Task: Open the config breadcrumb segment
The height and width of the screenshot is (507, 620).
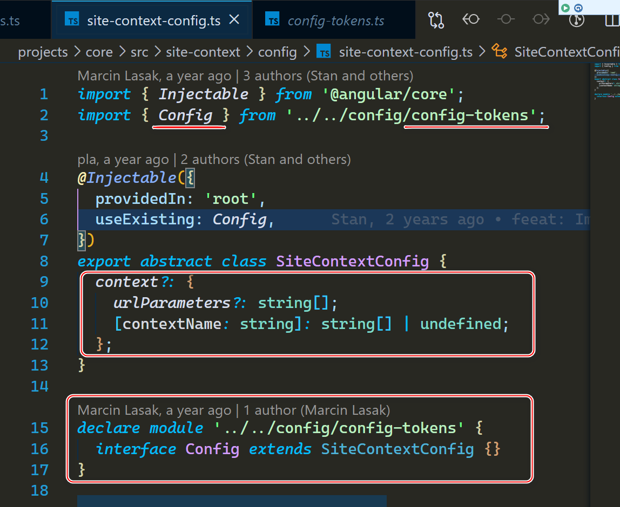Action: [277, 52]
